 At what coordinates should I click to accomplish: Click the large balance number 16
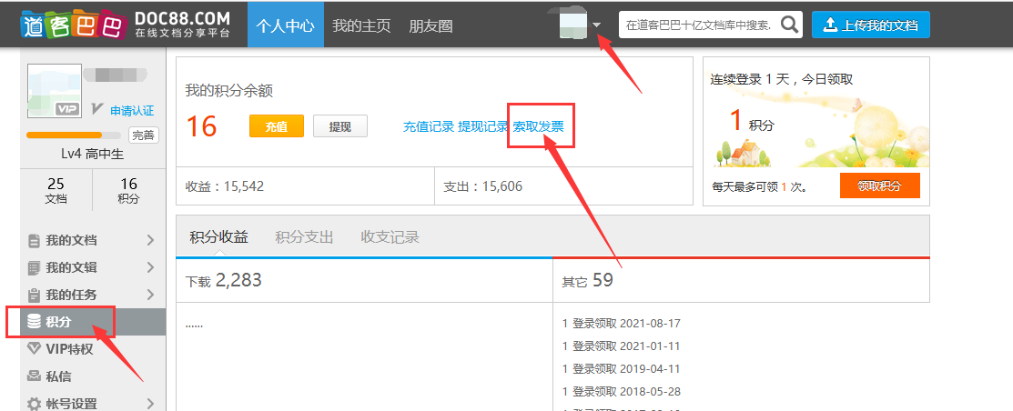point(201,126)
